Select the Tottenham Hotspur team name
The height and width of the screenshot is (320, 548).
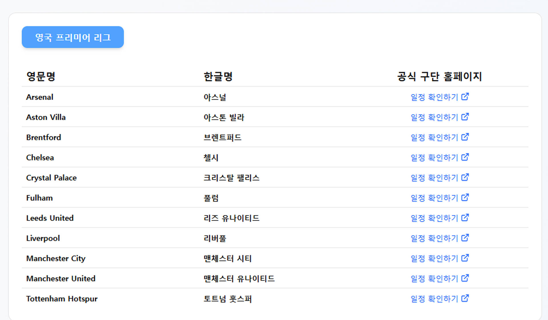coord(62,299)
